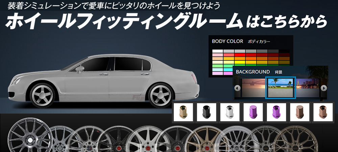338x152 pixels.
Task: Select the champagne gold open-end lug nut
Action: tap(183, 112)
